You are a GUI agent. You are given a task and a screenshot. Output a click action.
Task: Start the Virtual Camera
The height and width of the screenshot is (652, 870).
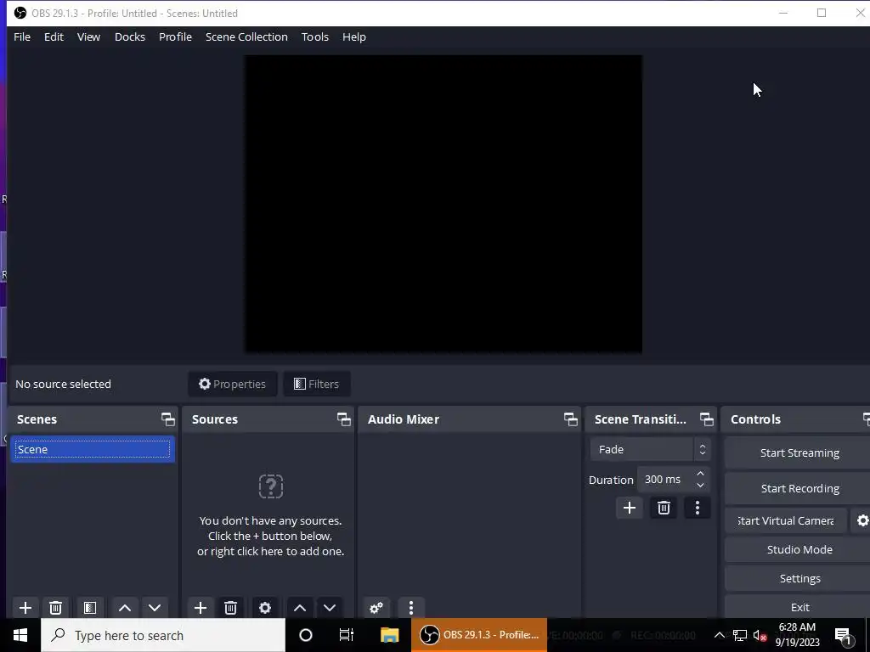pos(786,520)
